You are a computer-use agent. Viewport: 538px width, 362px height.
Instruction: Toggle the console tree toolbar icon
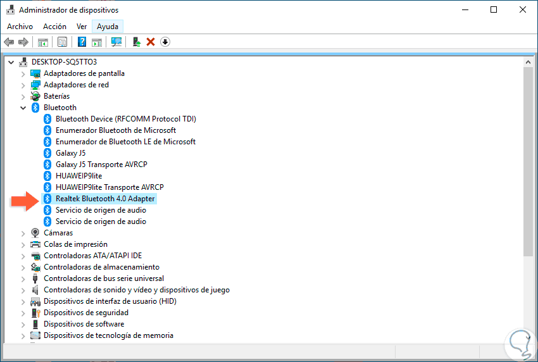point(43,42)
